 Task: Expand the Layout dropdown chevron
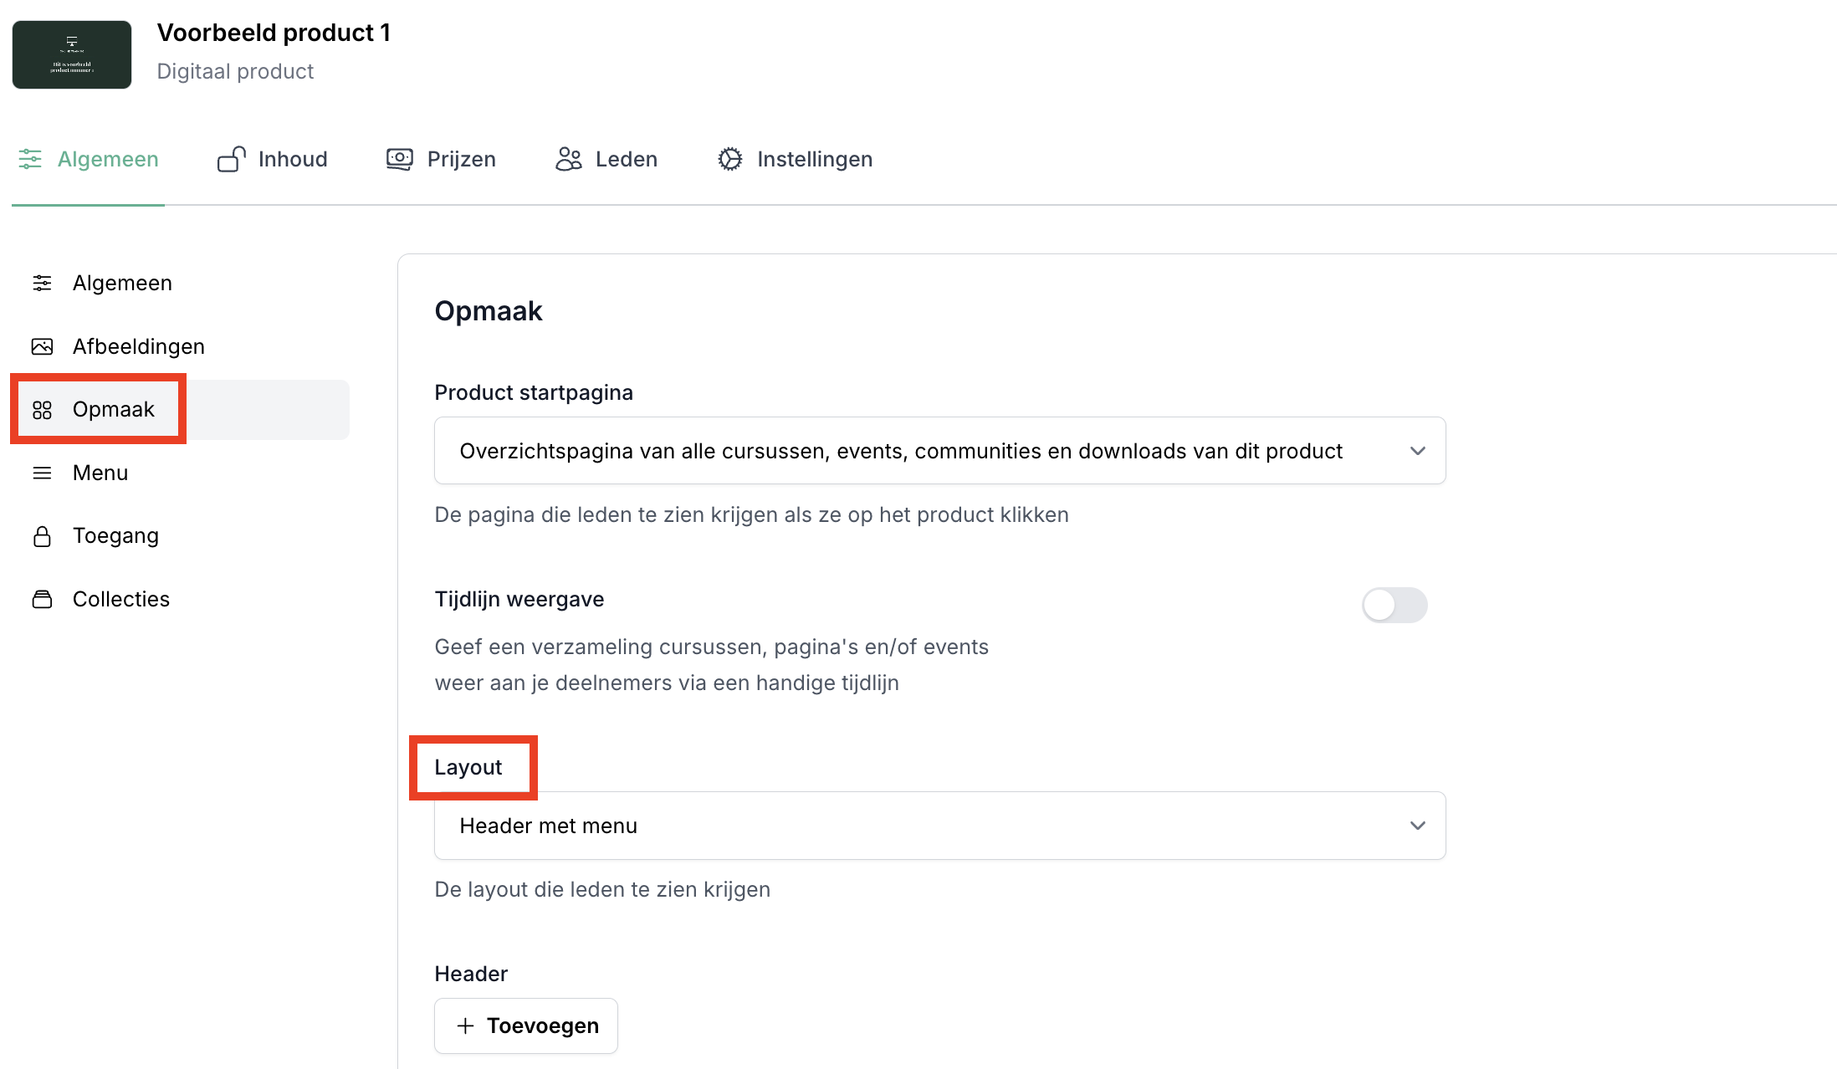[x=1417, y=826]
